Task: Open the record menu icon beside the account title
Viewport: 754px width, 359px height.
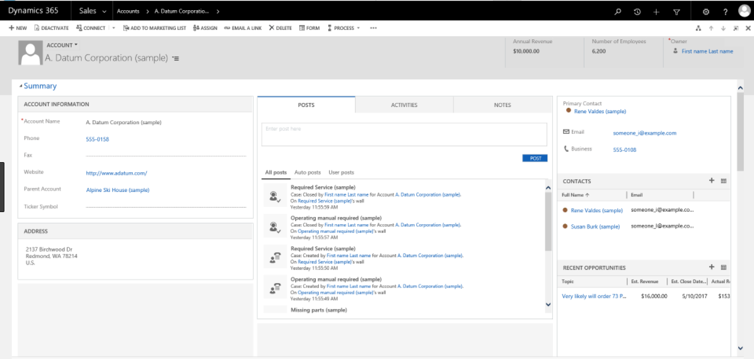Action: (x=175, y=58)
